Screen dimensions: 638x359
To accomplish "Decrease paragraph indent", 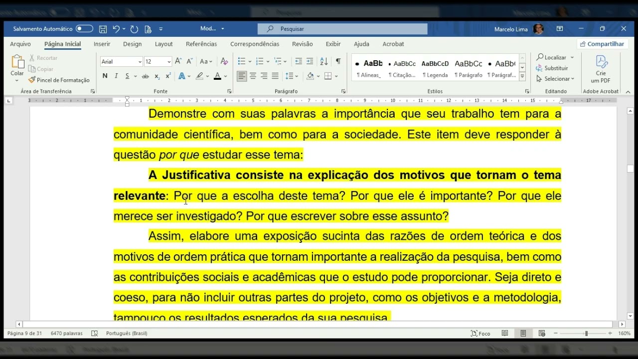I will click(x=299, y=61).
